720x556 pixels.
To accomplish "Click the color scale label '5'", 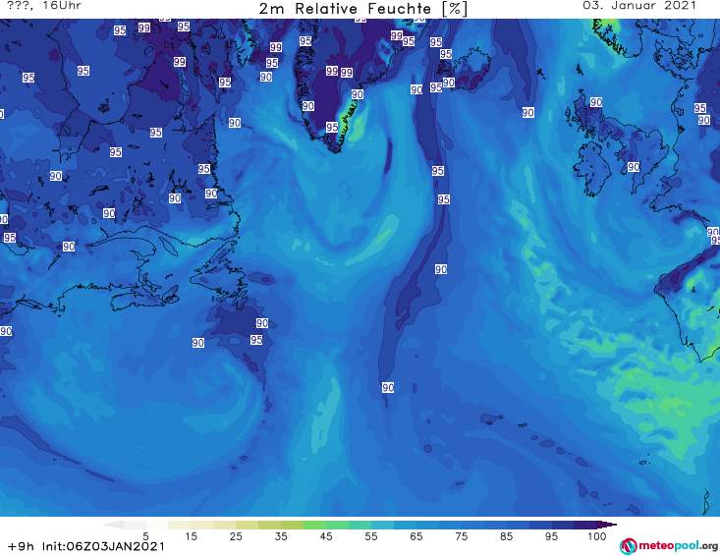I will click(145, 536).
